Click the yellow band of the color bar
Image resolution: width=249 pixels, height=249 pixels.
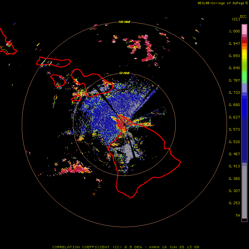(x=244, y=54)
